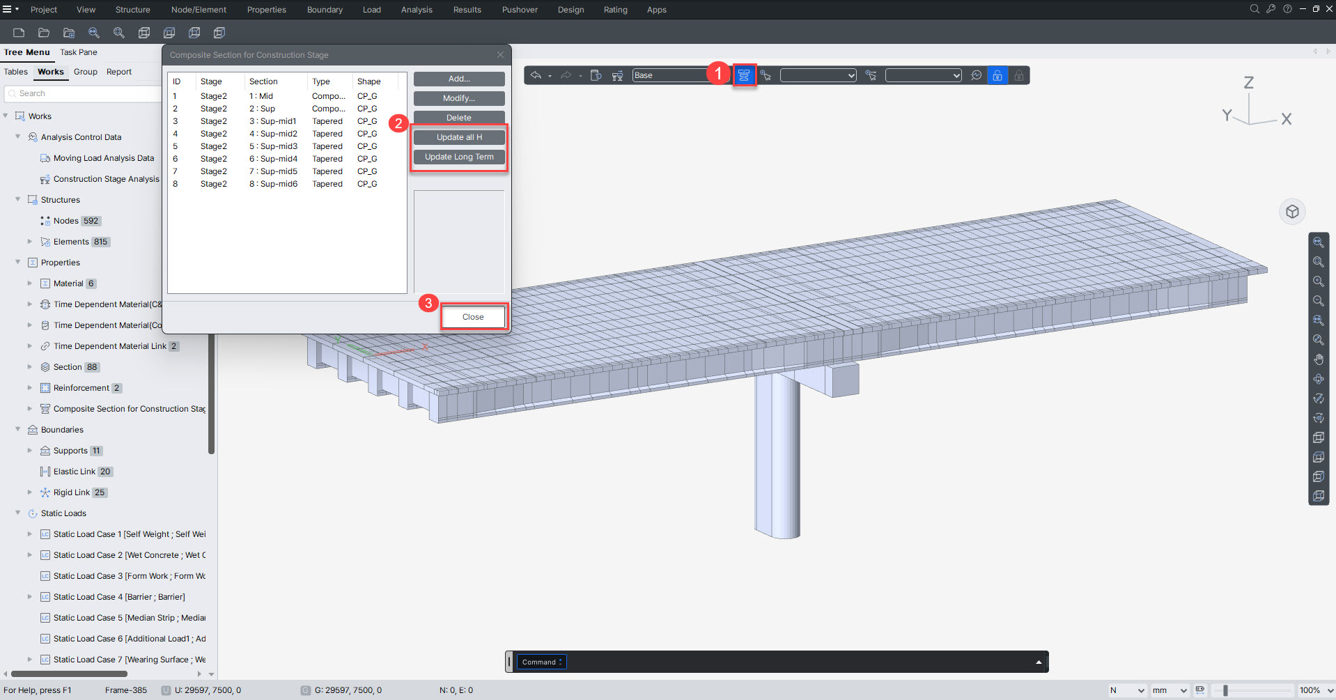Collapse the Boundaries tree node
1336x700 pixels.
tap(17, 430)
